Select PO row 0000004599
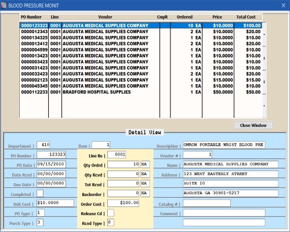The height and width of the screenshot is (232, 290). pyautogui.click(x=141, y=50)
